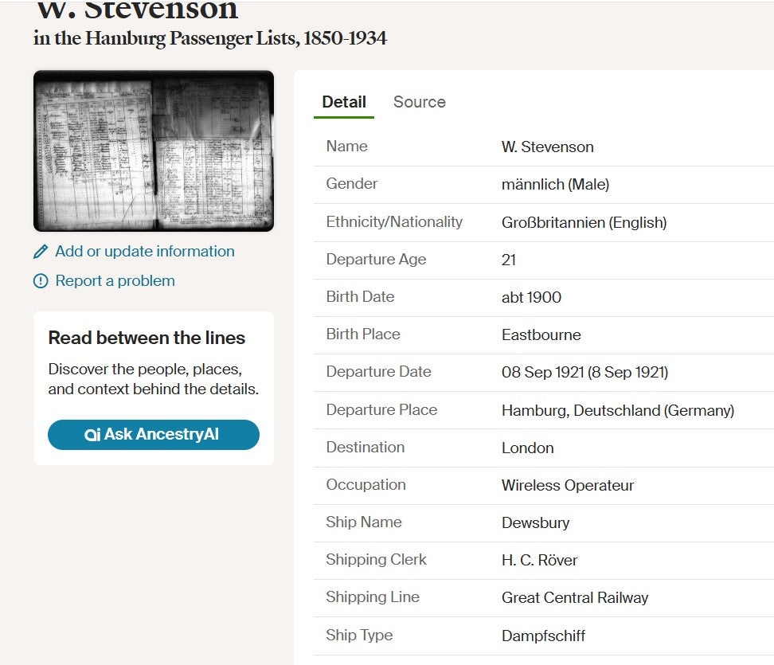Click the Destination value London
The height and width of the screenshot is (665, 774).
[528, 448]
